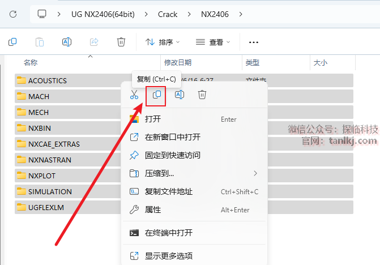This screenshot has height=265, width=380.
Task: Click the Delete icon in context menu
Action: click(x=202, y=95)
